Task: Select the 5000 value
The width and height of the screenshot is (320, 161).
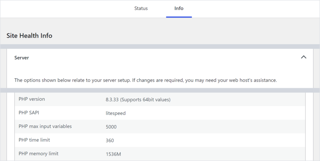Action: pyautogui.click(x=111, y=127)
